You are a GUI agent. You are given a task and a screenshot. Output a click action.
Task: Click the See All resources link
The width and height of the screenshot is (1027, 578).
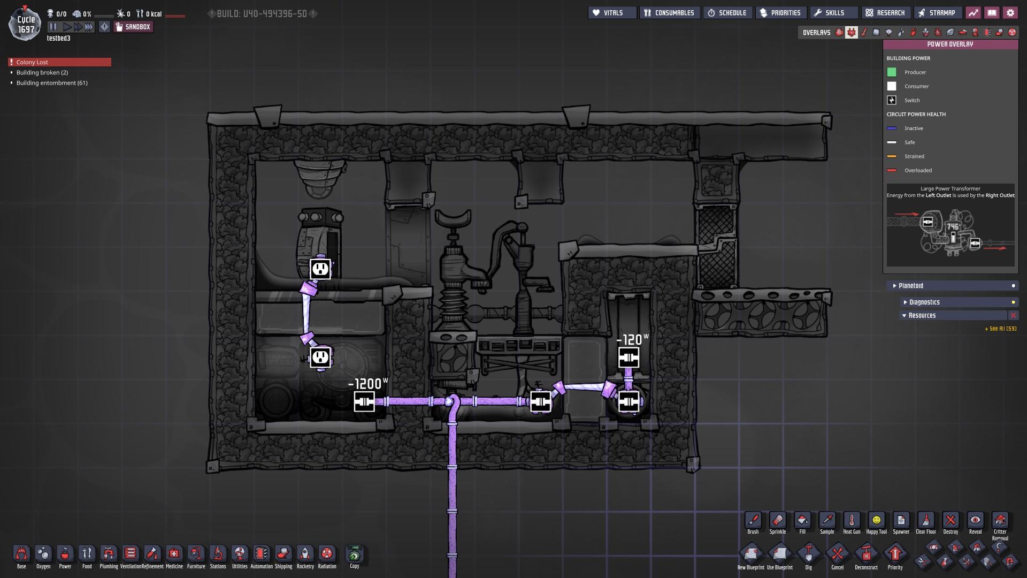1000,329
